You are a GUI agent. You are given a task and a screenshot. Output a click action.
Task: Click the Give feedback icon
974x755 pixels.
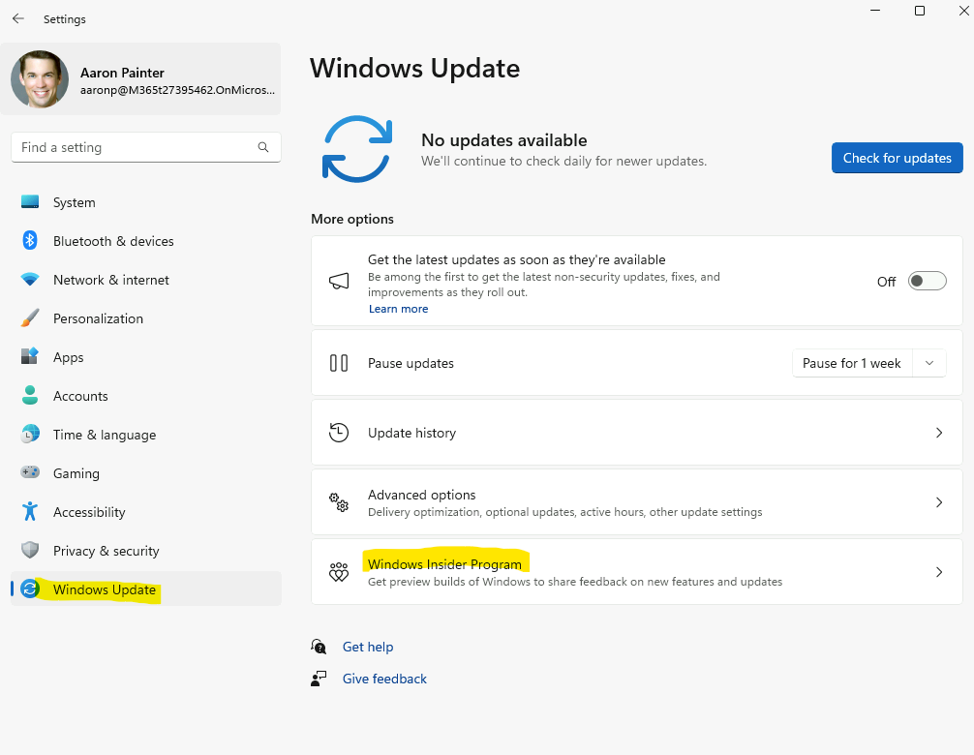pos(318,678)
